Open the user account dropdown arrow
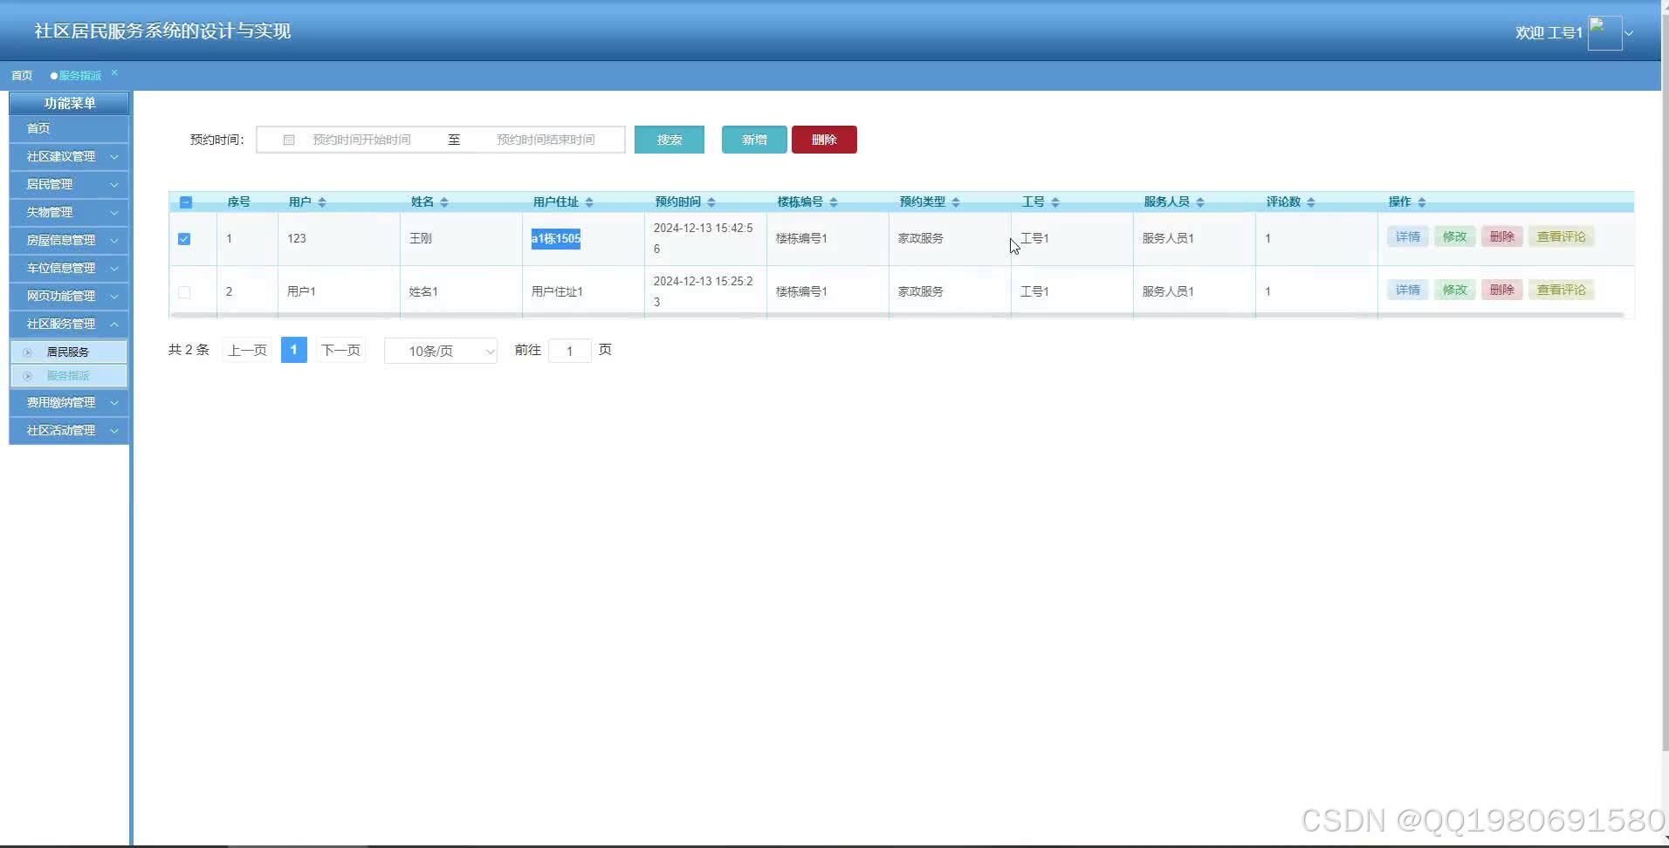 1629,33
